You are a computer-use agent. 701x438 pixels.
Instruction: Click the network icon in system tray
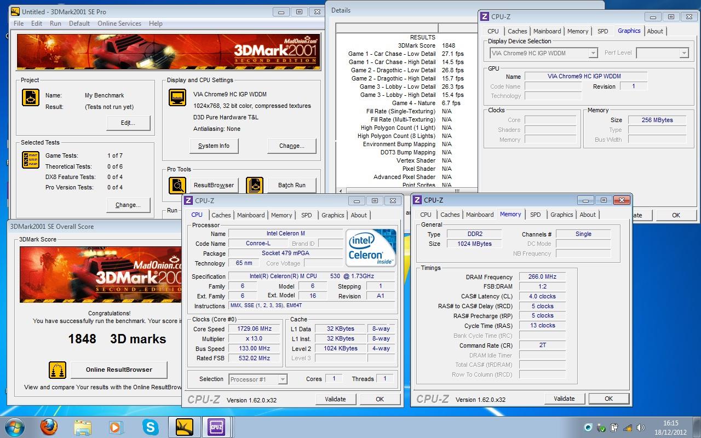tap(628, 427)
